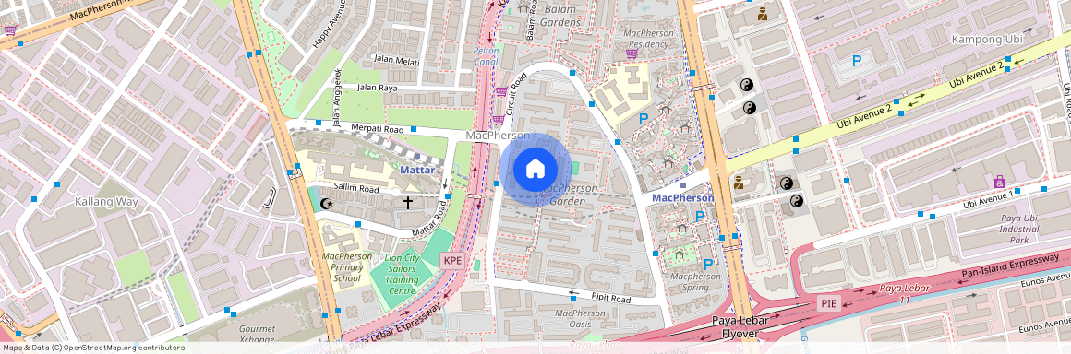Click the Jalan Anggerek label
This screenshot has width=1071, height=354.
336,98
